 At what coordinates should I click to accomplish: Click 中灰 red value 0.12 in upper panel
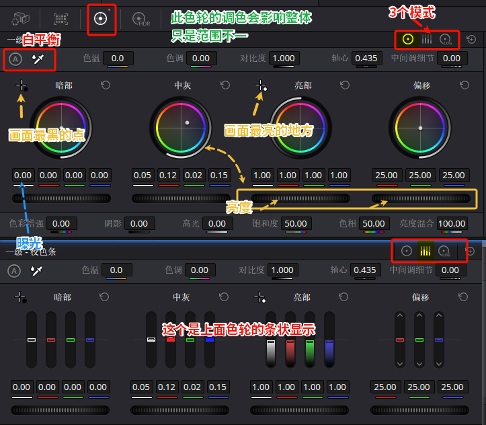click(x=168, y=176)
